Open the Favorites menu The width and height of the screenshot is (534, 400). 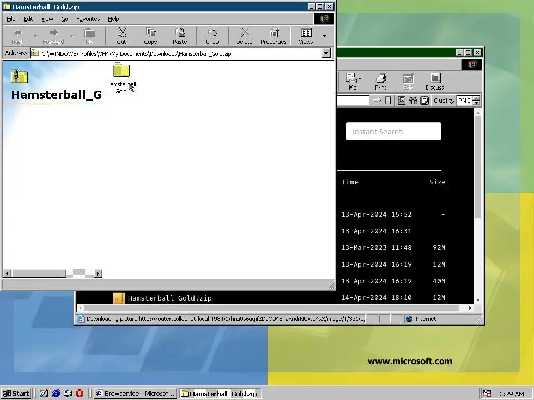click(88, 19)
